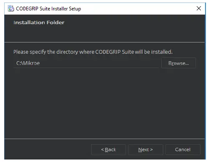Click the 'CODEGRIP Suite Installer Setup' window title
Image resolution: width=208 pixels, height=162 pixels.
pyautogui.click(x=48, y=9)
